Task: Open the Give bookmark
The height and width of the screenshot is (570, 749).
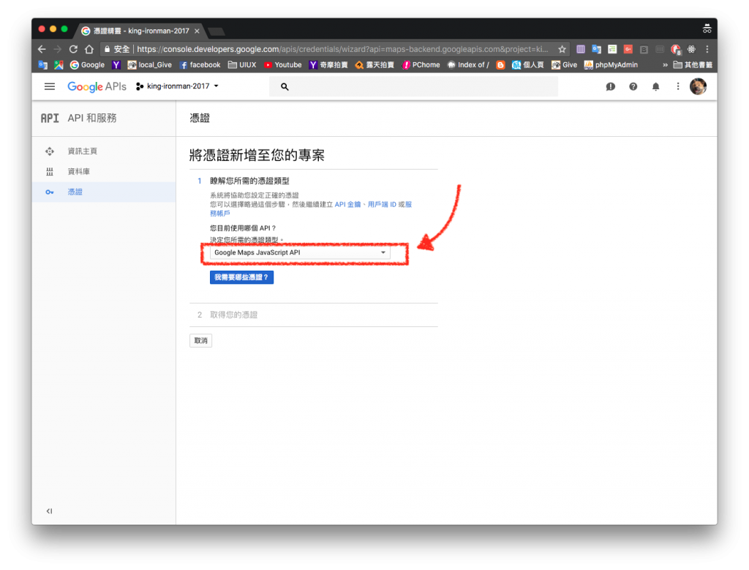Action: pos(564,65)
